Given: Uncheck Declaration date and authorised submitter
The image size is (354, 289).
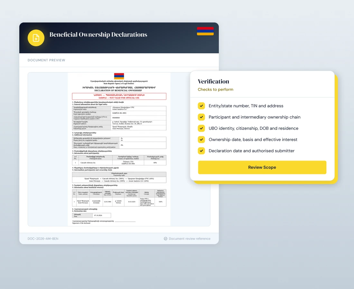Looking at the screenshot, I should tap(201, 151).
